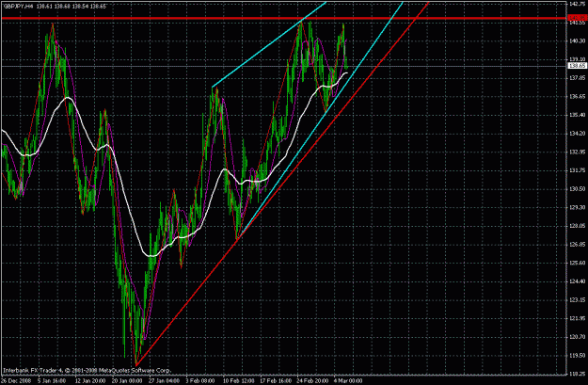588x385 pixels.
Task: Click the 132.95 price axis label
Action: (x=578, y=152)
